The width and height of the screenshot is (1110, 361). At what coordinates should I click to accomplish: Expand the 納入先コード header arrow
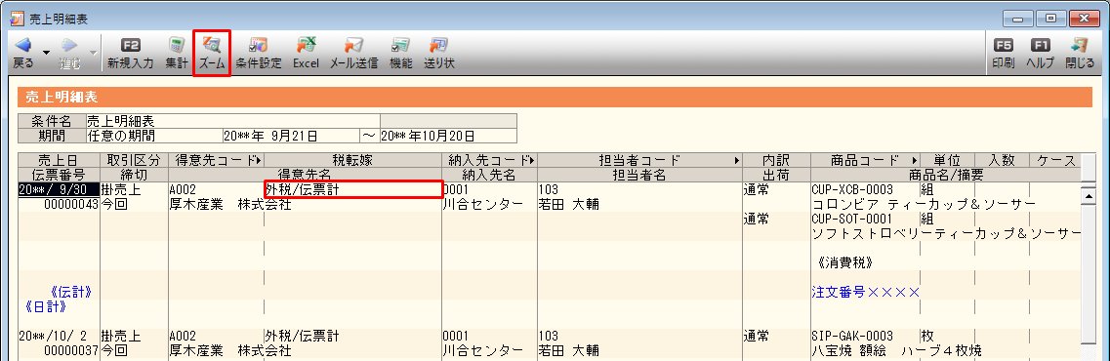coord(531,161)
